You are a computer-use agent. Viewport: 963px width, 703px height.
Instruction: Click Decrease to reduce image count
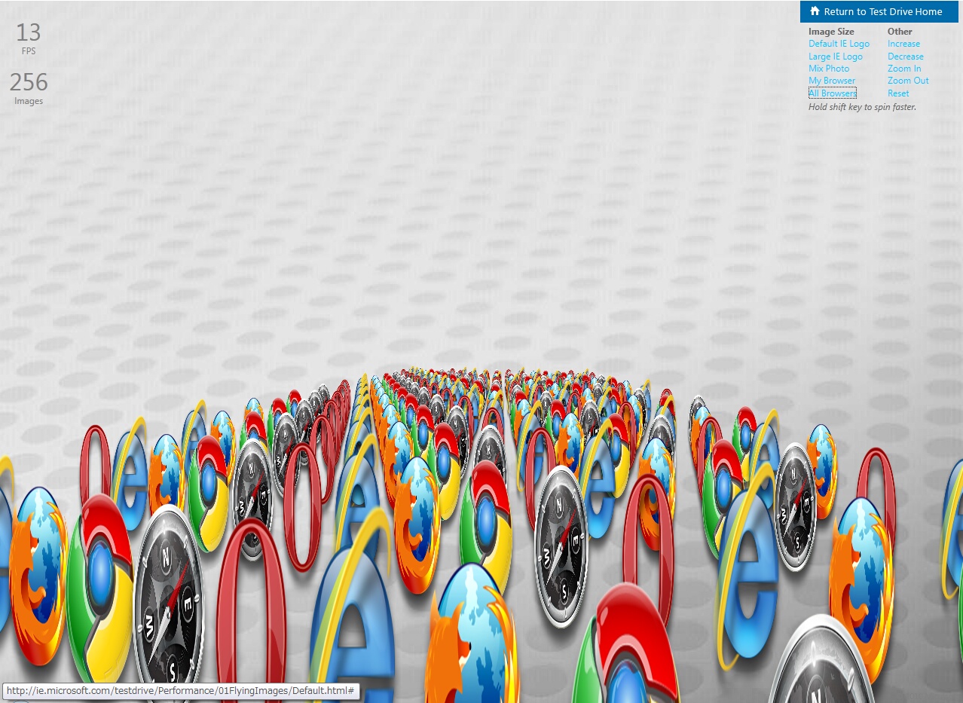pyautogui.click(x=905, y=57)
